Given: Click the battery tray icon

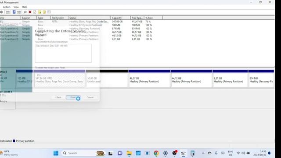Looking at the screenshot, I should (x=248, y=153).
